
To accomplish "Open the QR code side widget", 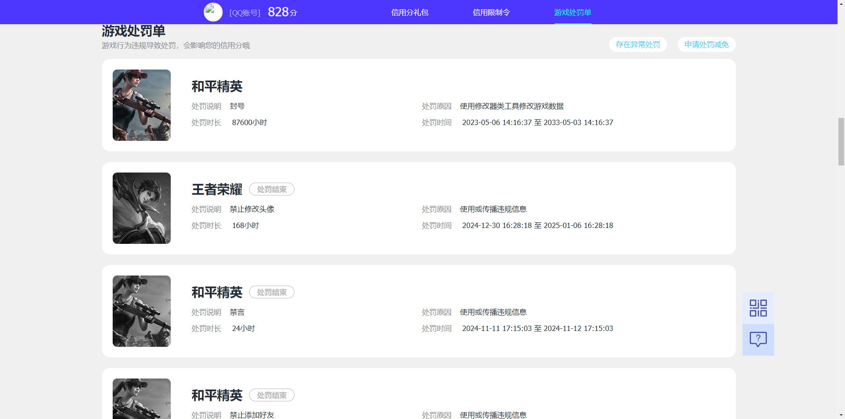I will 758,308.
